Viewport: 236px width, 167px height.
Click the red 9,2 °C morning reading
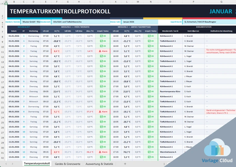coord(57,112)
